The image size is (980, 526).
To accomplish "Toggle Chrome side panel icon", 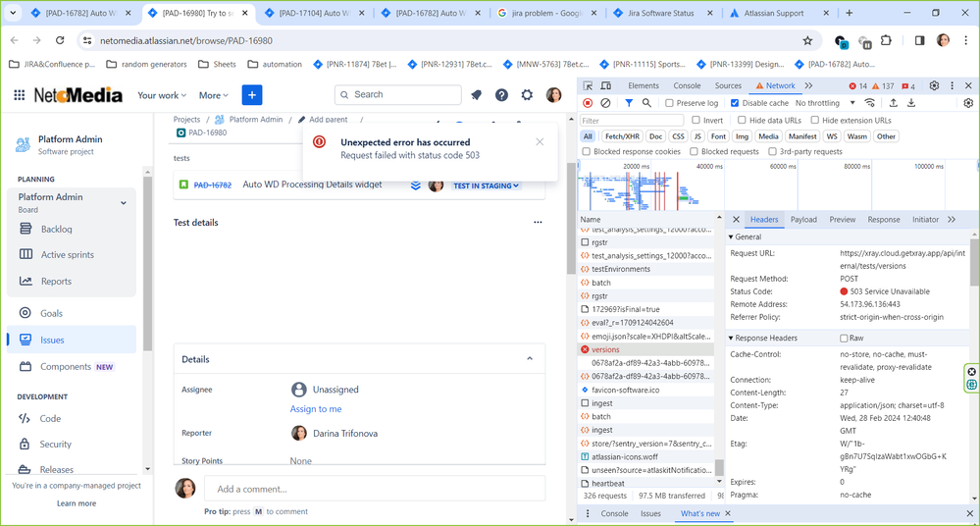I will [919, 40].
